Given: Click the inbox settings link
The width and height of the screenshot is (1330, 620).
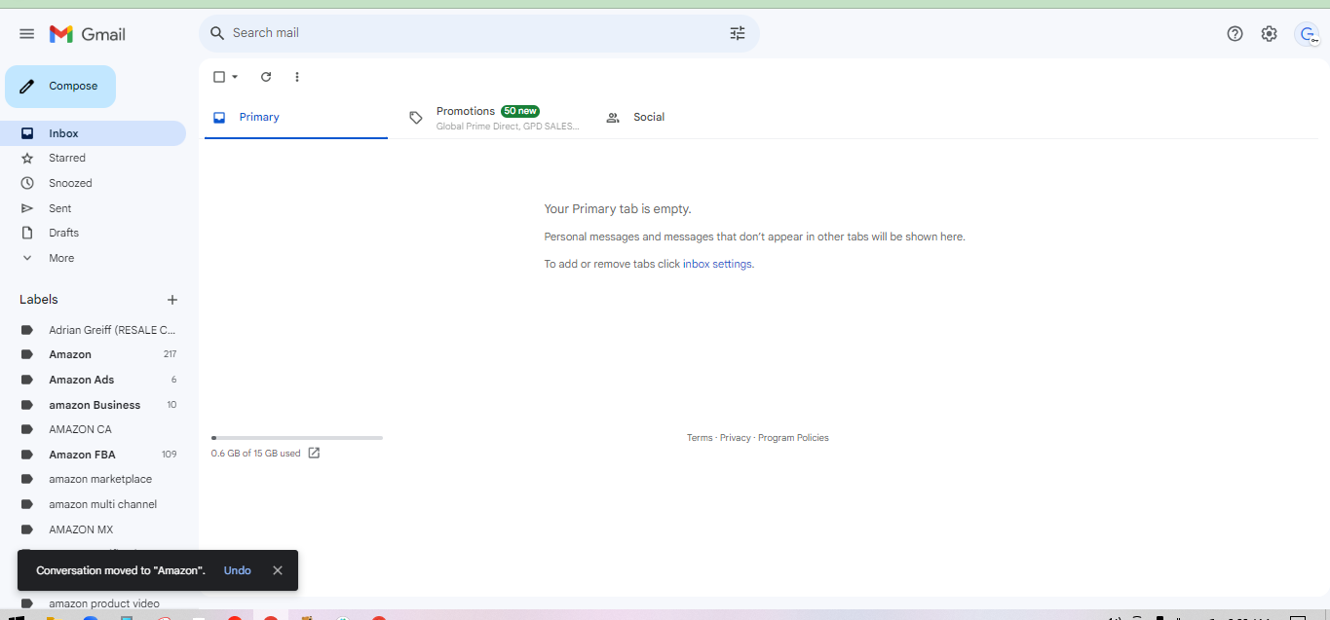Looking at the screenshot, I should tap(717, 264).
